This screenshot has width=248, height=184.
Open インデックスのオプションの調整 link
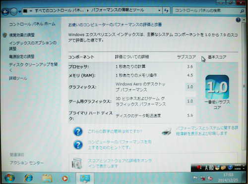pyautogui.click(x=33, y=46)
